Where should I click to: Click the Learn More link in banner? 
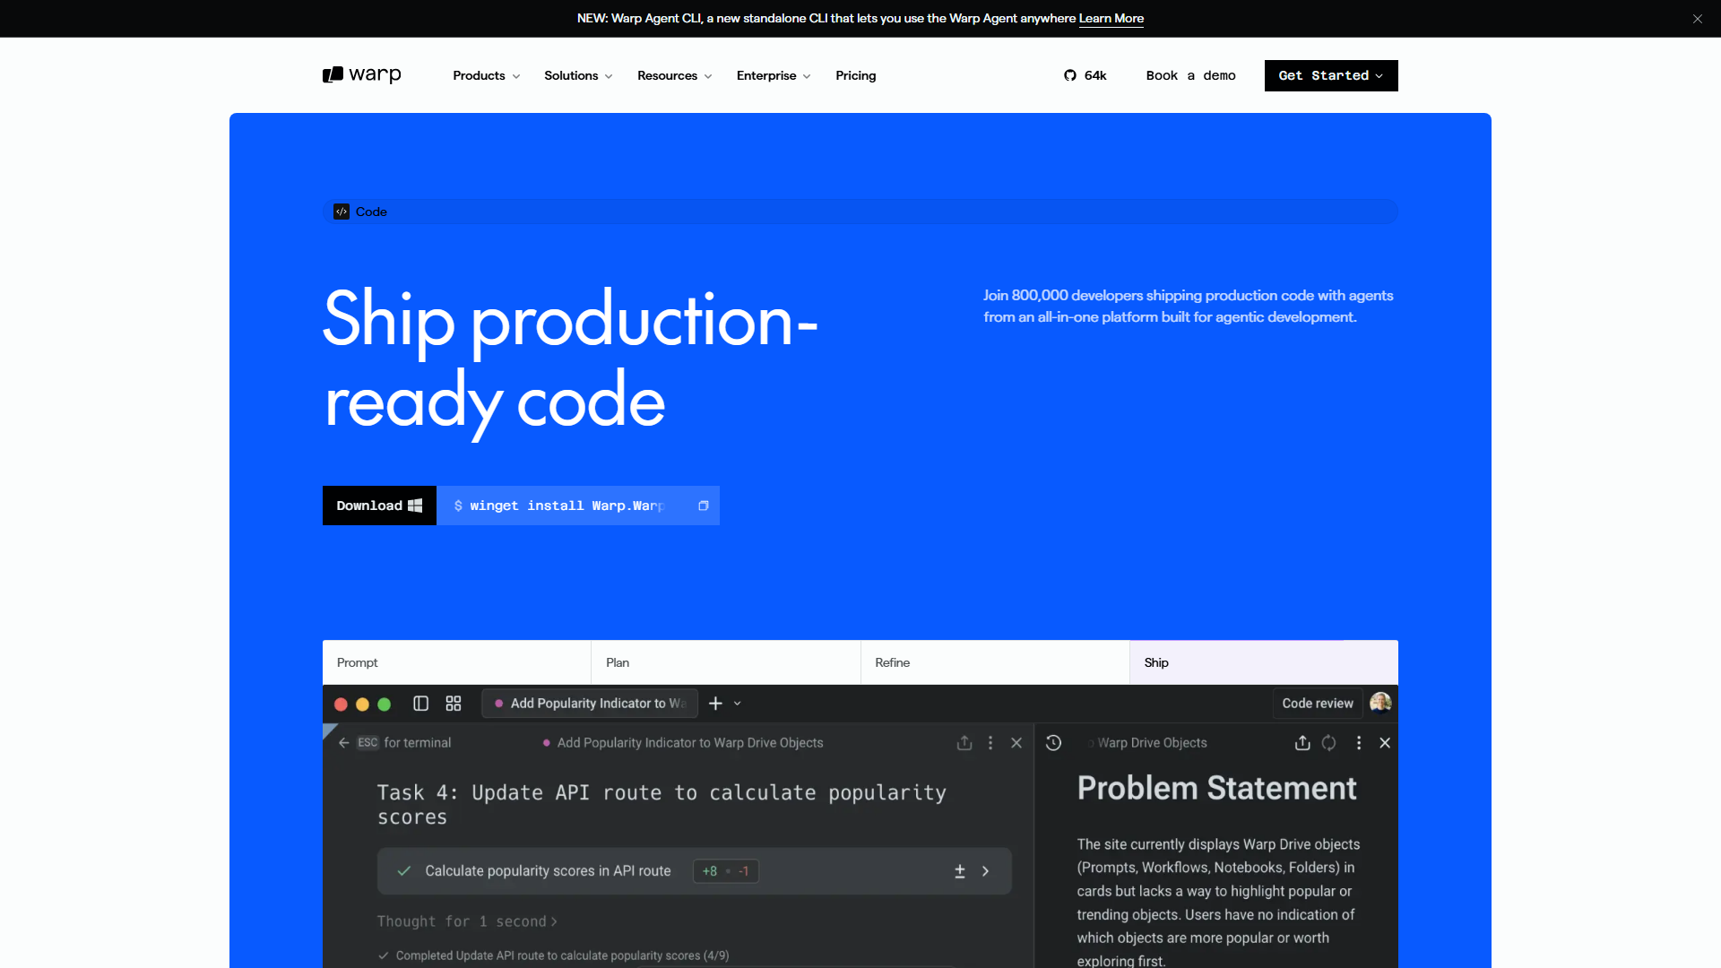[x=1111, y=18]
